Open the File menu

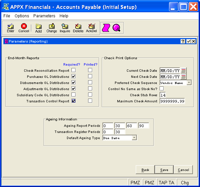(x=7, y=16)
